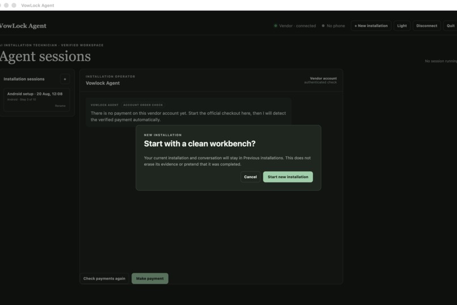The image size is (457, 305).
Task: Click the Account order check tag
Action: click(143, 105)
